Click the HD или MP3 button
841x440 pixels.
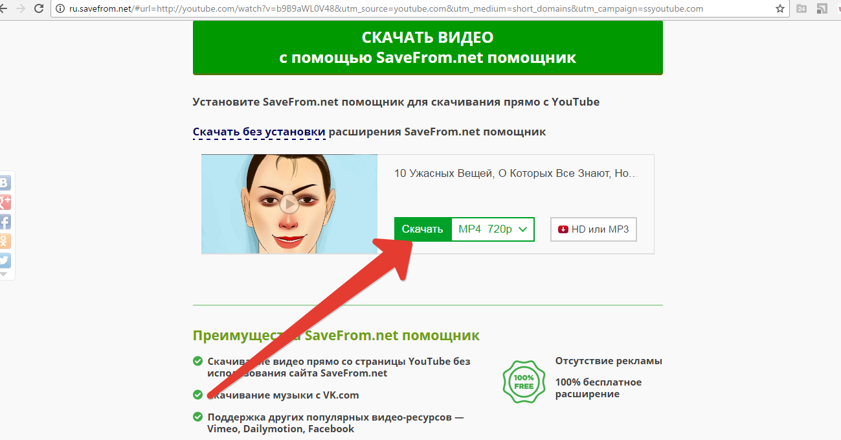[594, 229]
